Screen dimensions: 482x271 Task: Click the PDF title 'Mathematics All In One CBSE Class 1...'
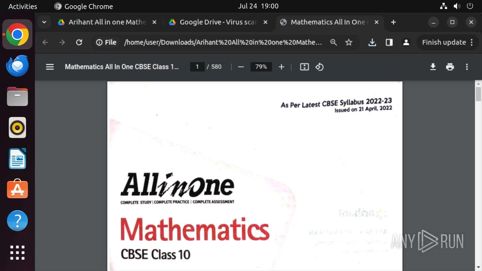[x=122, y=67]
